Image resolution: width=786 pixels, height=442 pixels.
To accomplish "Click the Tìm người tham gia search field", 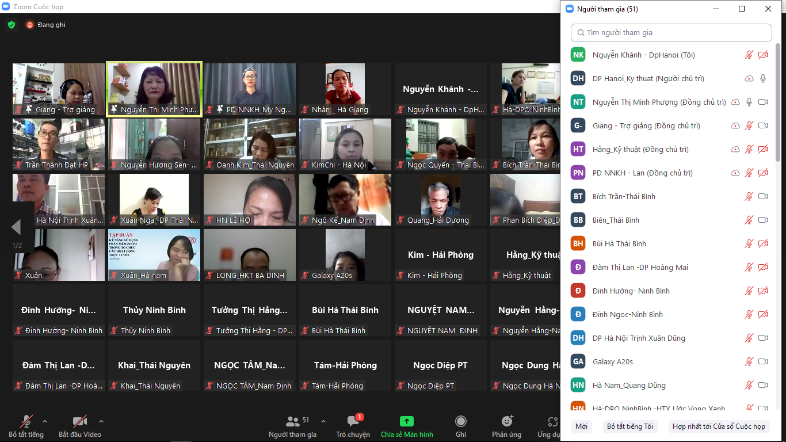I will [x=671, y=33].
